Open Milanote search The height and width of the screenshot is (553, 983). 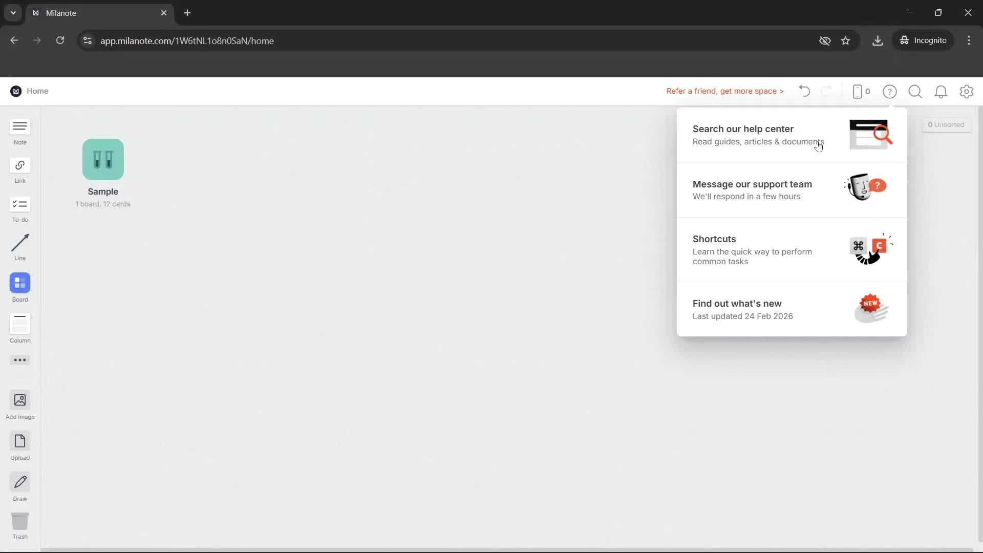click(x=915, y=92)
